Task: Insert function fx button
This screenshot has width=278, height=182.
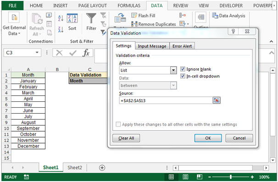Action: (86, 53)
